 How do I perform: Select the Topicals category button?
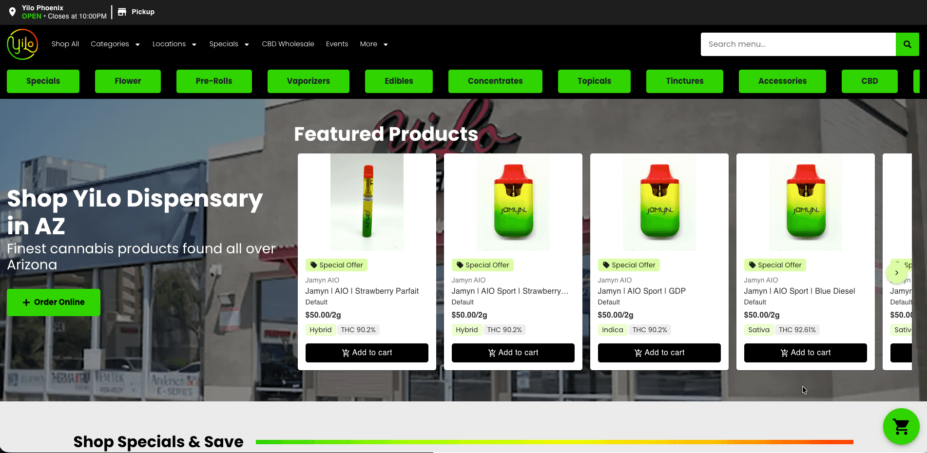pyautogui.click(x=594, y=81)
